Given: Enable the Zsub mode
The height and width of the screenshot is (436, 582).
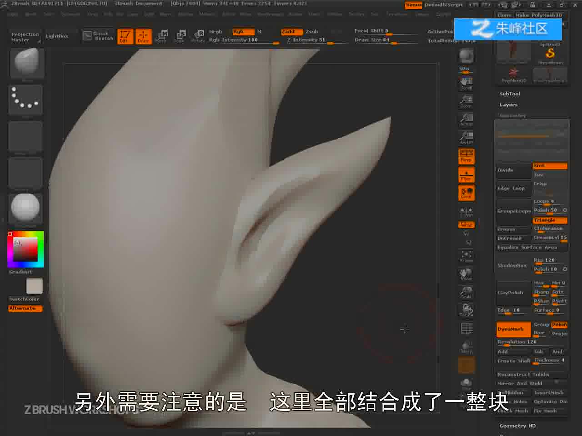Looking at the screenshot, I should click(312, 32).
